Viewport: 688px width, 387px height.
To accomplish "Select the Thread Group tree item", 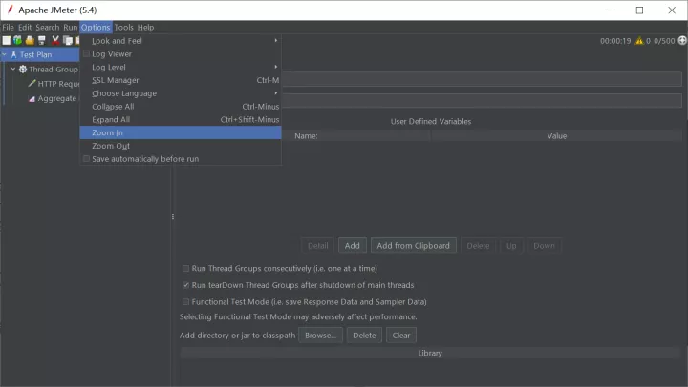I will pyautogui.click(x=54, y=70).
